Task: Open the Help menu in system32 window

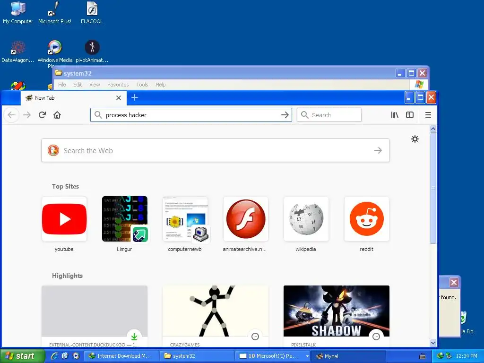Action: coord(161,85)
